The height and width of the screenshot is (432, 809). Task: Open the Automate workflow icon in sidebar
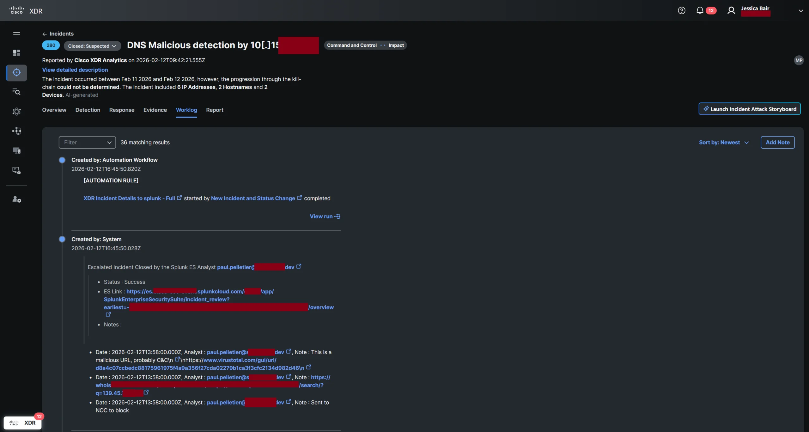(16, 131)
